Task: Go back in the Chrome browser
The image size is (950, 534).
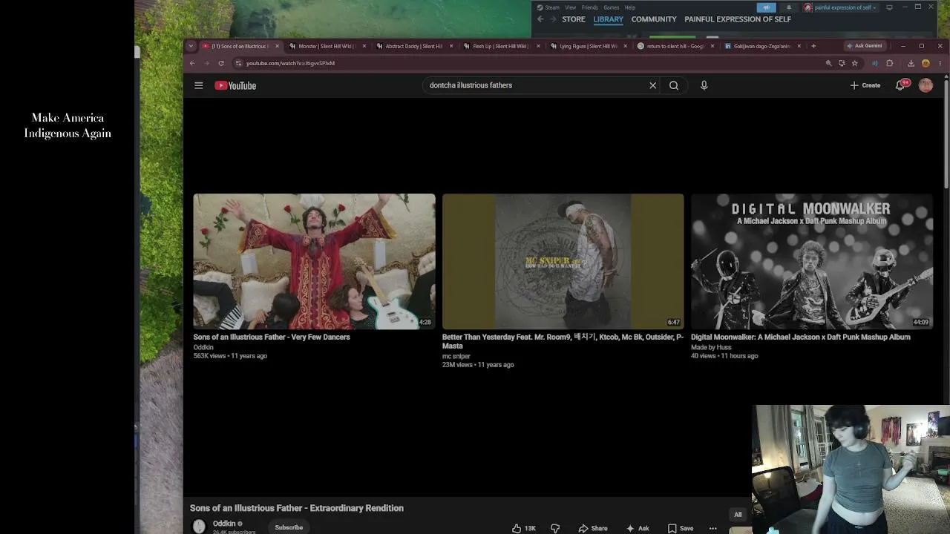Action: point(192,63)
